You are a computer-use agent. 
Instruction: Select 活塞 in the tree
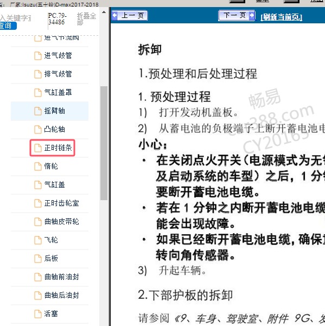(51, 314)
